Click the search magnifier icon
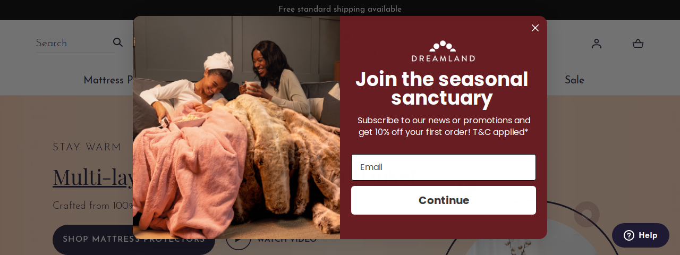Screen dimensions: 680x255 pyautogui.click(x=118, y=42)
